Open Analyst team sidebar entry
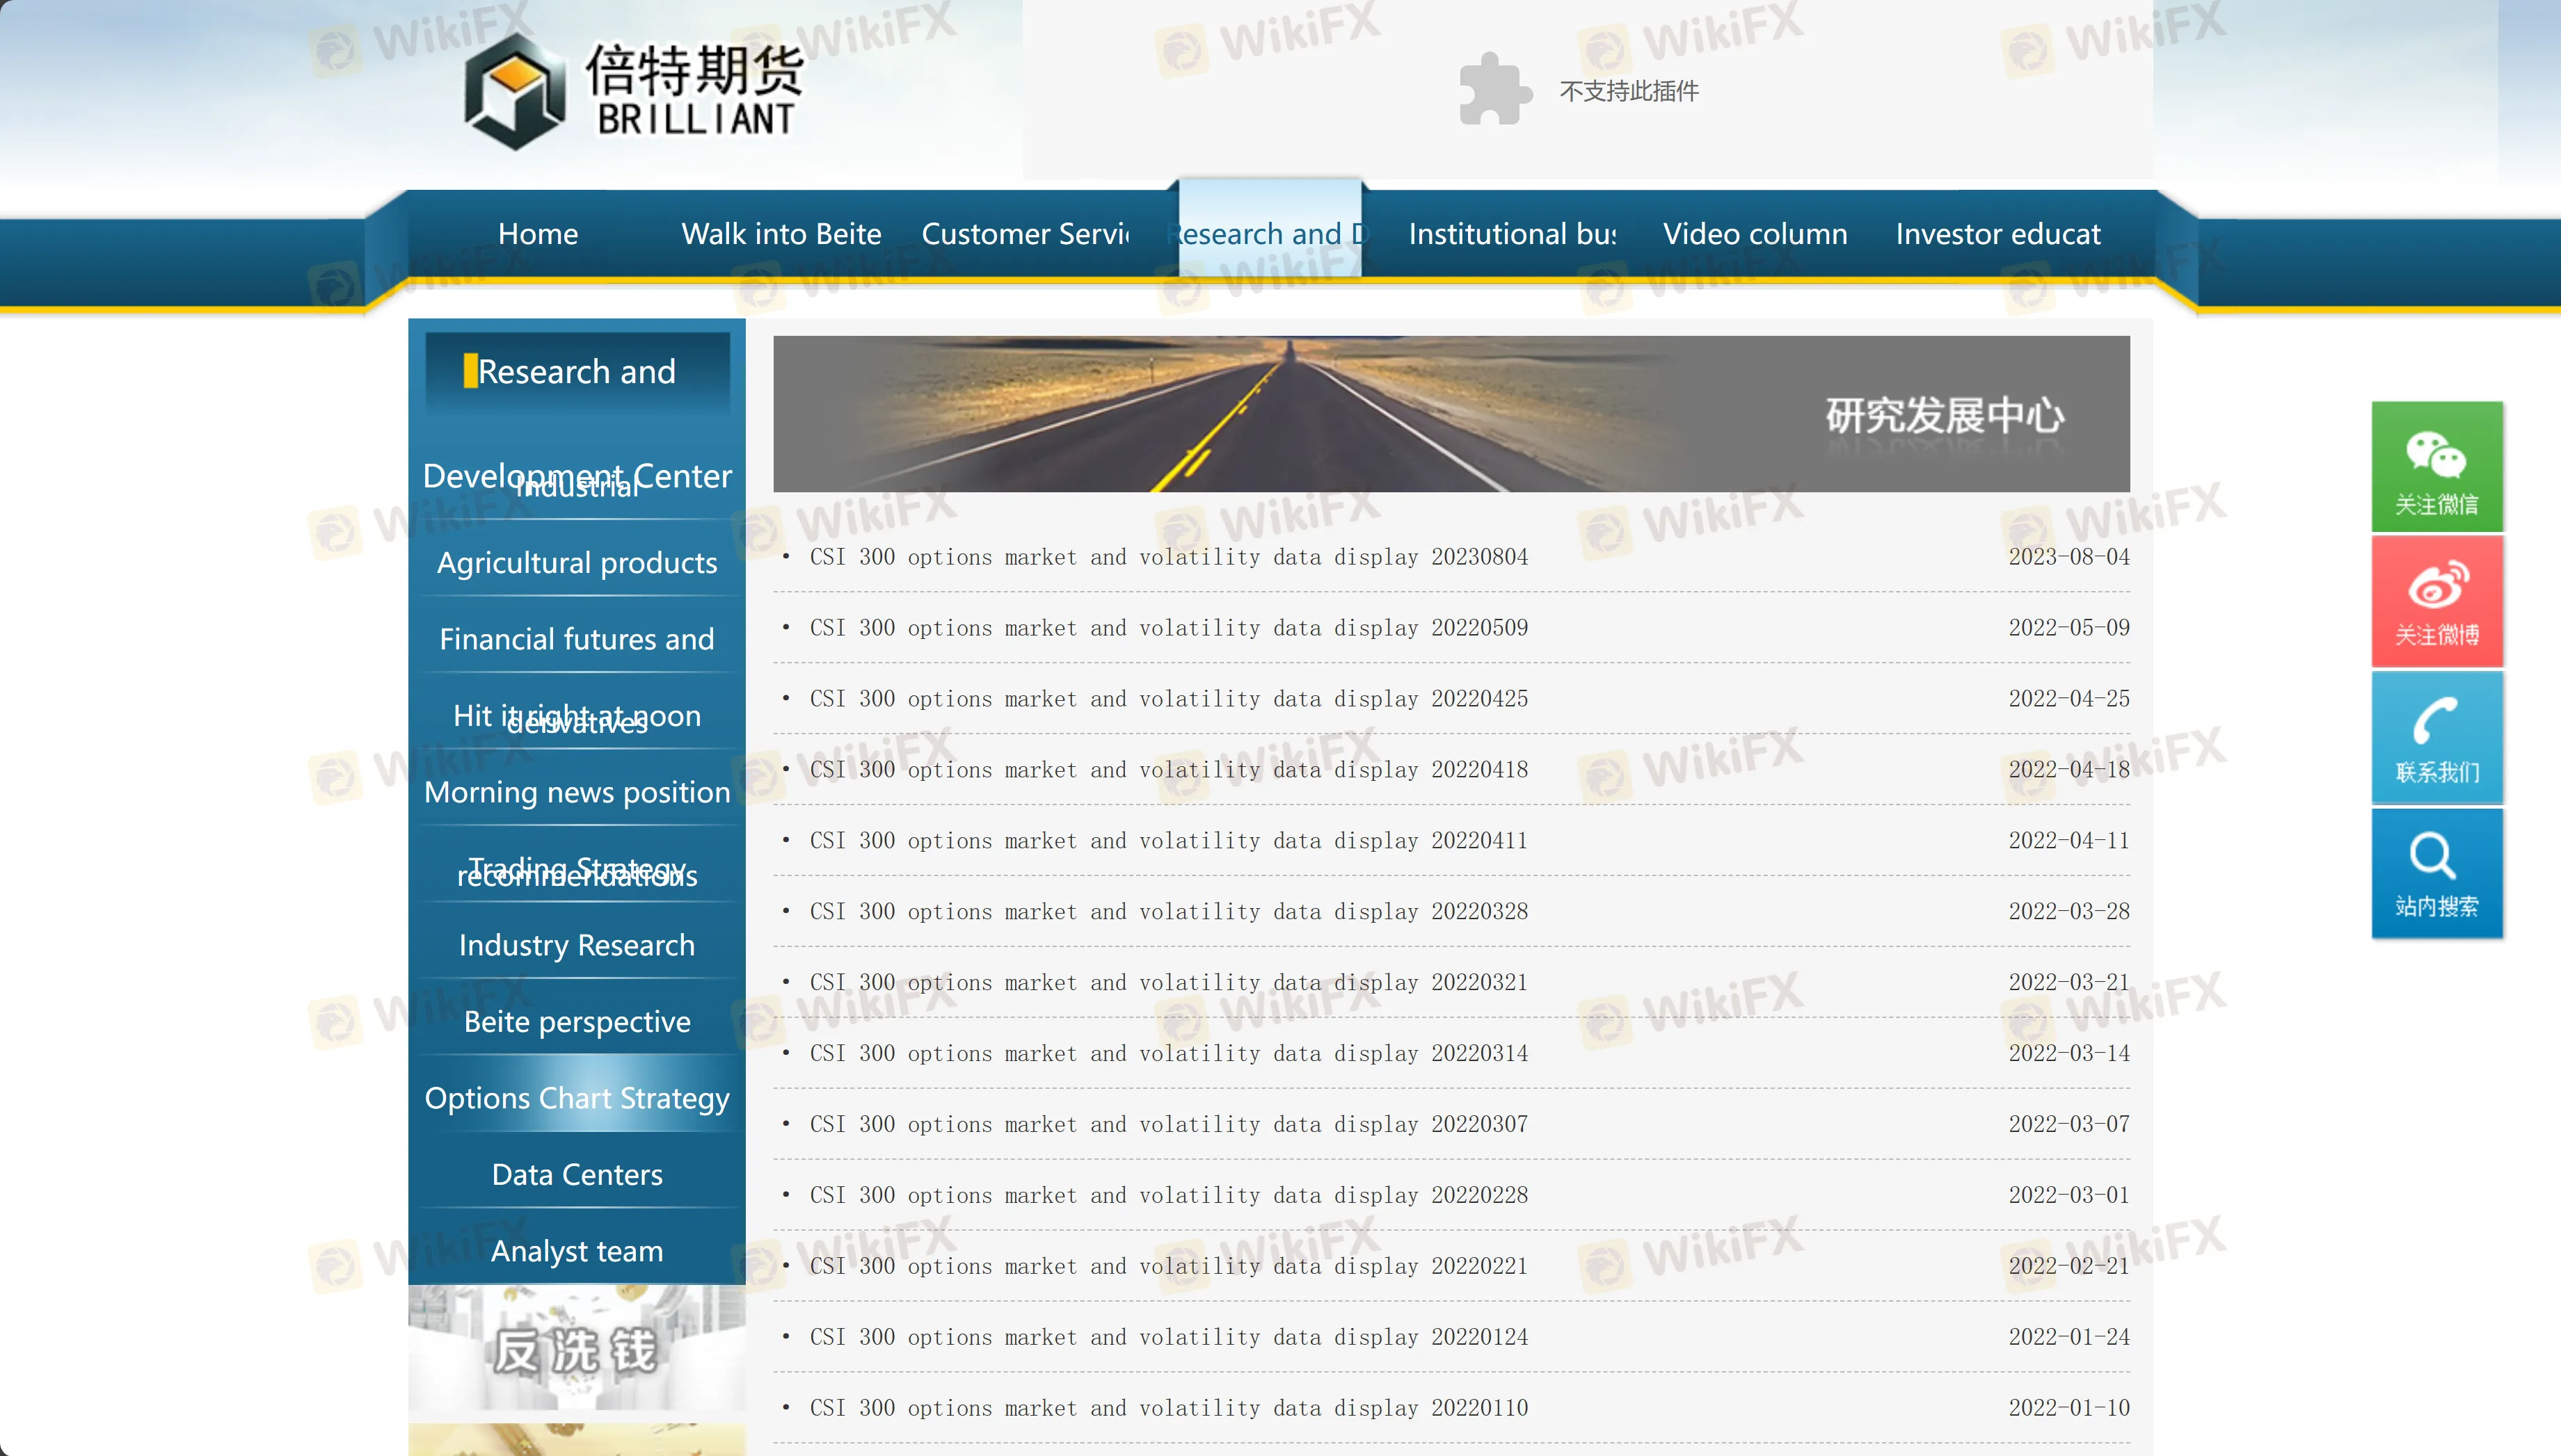The width and height of the screenshot is (2561, 1456). coord(576,1250)
